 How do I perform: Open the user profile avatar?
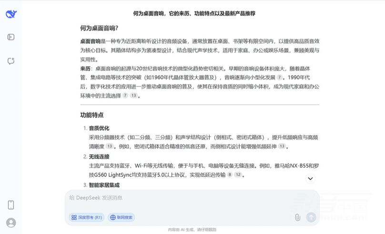pos(11,223)
